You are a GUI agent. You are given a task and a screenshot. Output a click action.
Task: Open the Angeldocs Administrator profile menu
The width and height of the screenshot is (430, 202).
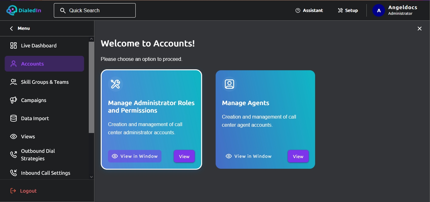click(x=395, y=10)
